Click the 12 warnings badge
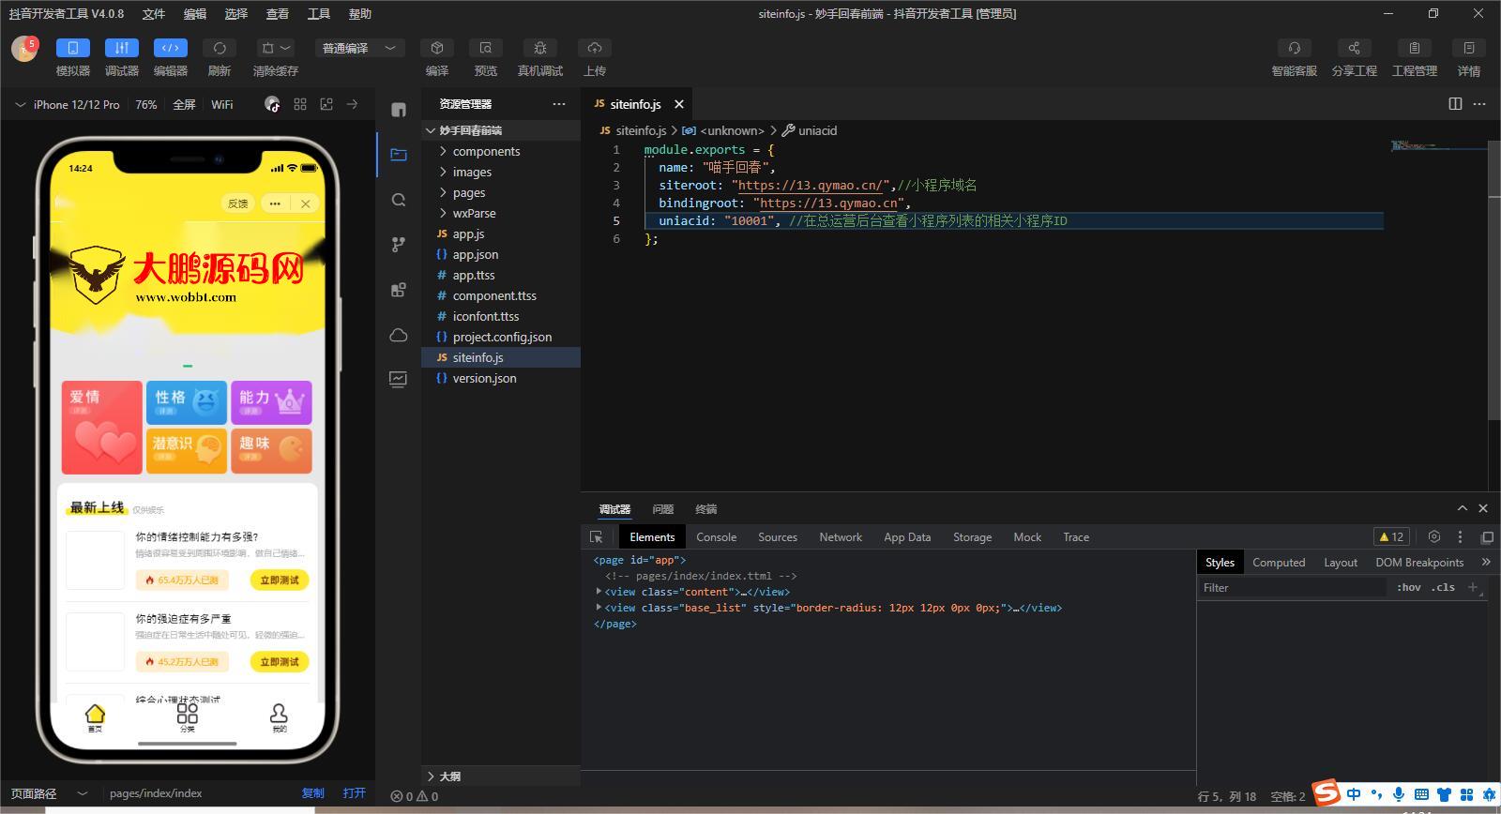The width and height of the screenshot is (1501, 814). click(x=1391, y=537)
